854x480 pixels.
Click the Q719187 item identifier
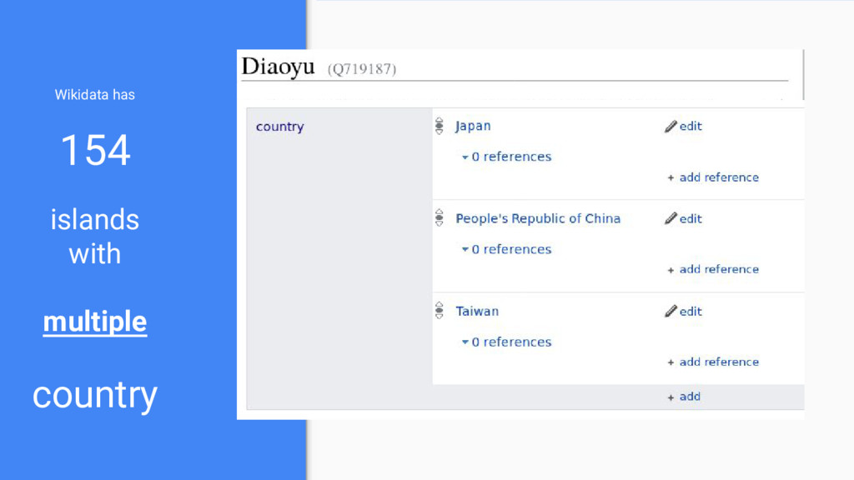pyautogui.click(x=362, y=69)
